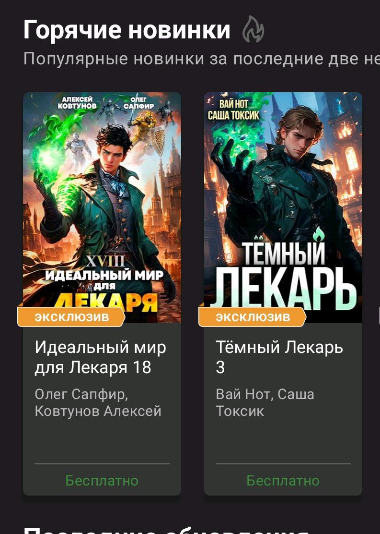This screenshot has width=380, height=534.
Task: Tap Бесплатно under Тёмный Лекарь 3
Action: [x=283, y=481]
